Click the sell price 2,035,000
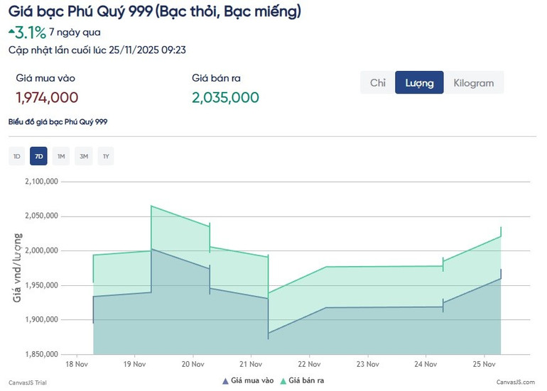The image size is (547, 391). [225, 97]
